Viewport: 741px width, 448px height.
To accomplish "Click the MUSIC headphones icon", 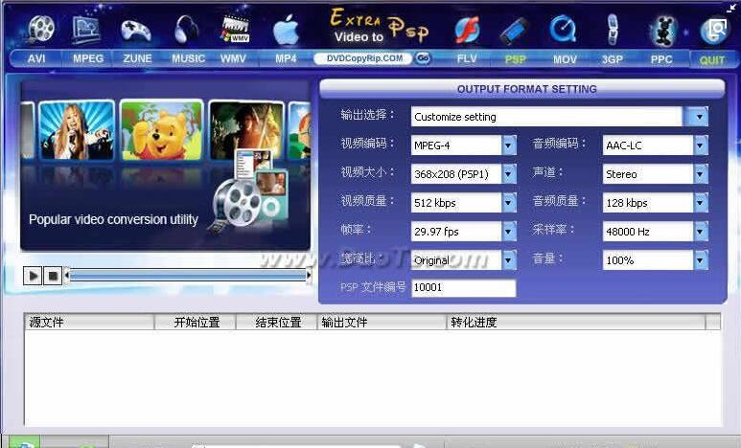I will coord(186,30).
